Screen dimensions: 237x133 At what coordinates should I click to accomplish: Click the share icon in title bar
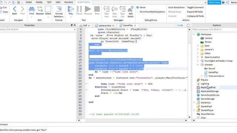pyautogui.click(x=227, y=3)
